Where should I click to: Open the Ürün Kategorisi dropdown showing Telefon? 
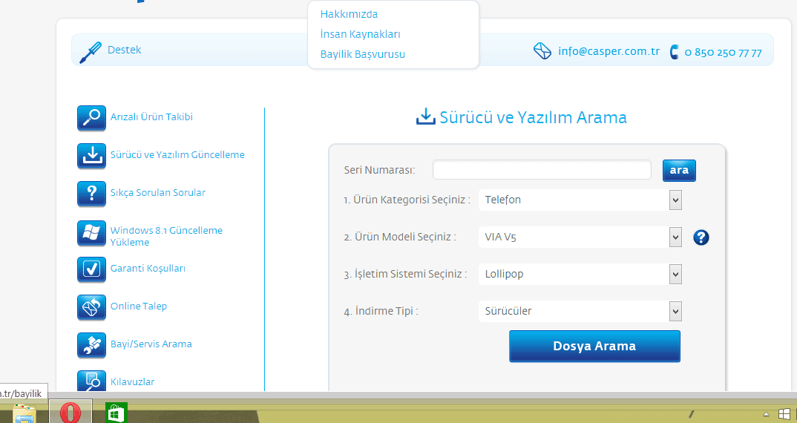(580, 200)
